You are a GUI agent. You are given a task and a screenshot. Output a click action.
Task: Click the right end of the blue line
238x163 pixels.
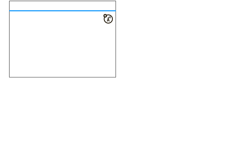click(115, 11)
